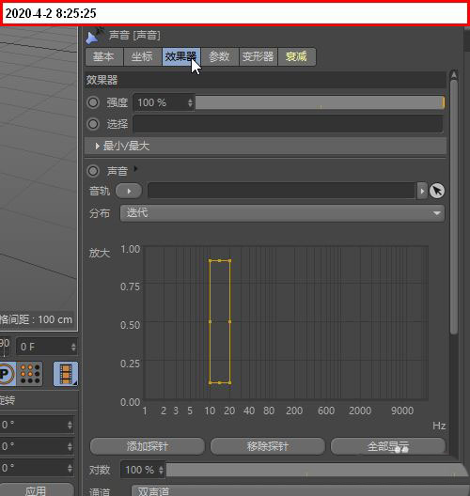The image size is (470, 496).
Task: Click the 对数 100 % value field
Action: (x=139, y=470)
